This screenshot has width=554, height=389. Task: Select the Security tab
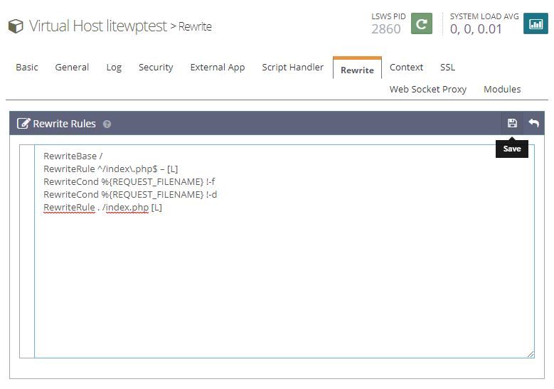click(156, 67)
